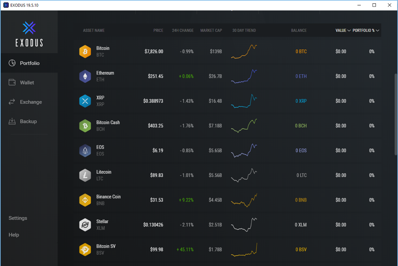
Task: Open Settings from the sidebar
Action: [x=18, y=218]
